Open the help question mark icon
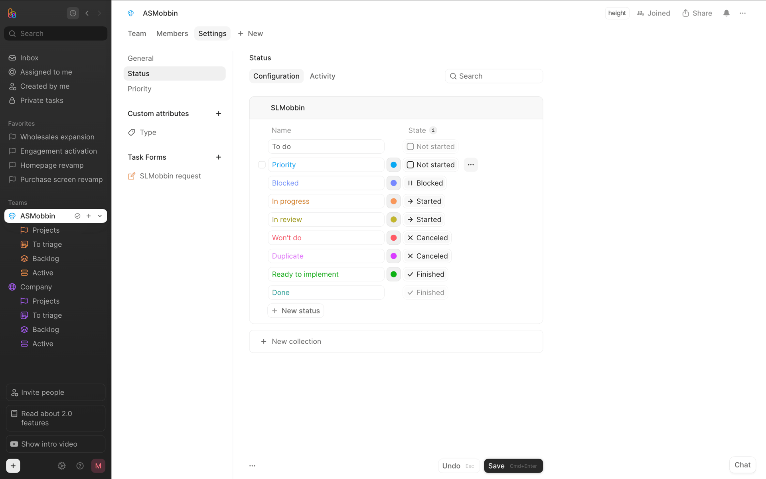 pyautogui.click(x=80, y=466)
